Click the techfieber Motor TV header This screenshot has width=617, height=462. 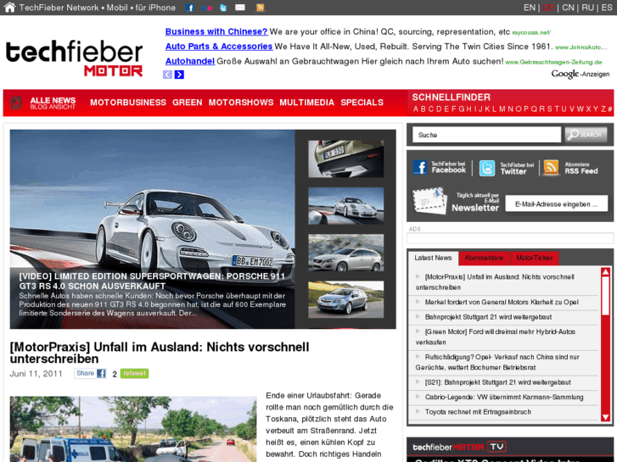coord(459,447)
